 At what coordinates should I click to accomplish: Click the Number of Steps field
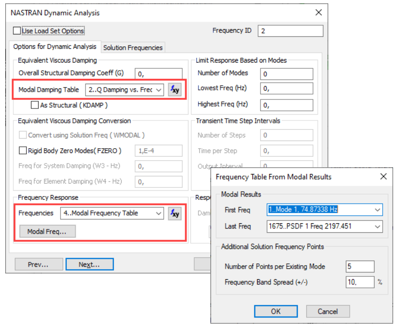287,135
